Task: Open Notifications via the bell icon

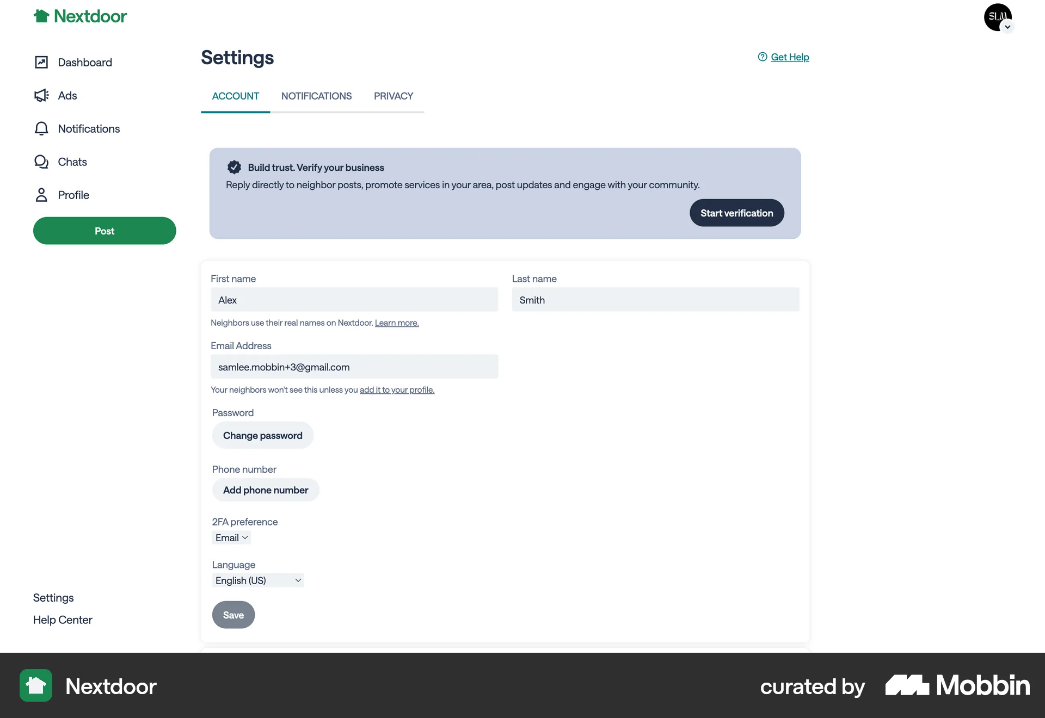Action: click(41, 128)
